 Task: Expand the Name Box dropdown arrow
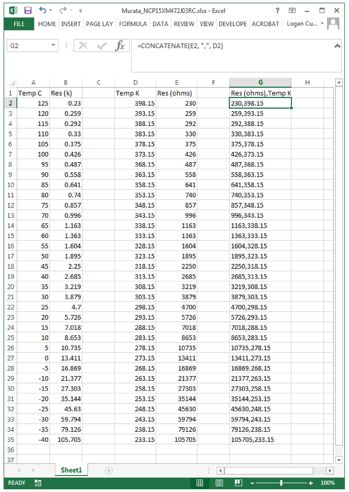(54, 45)
